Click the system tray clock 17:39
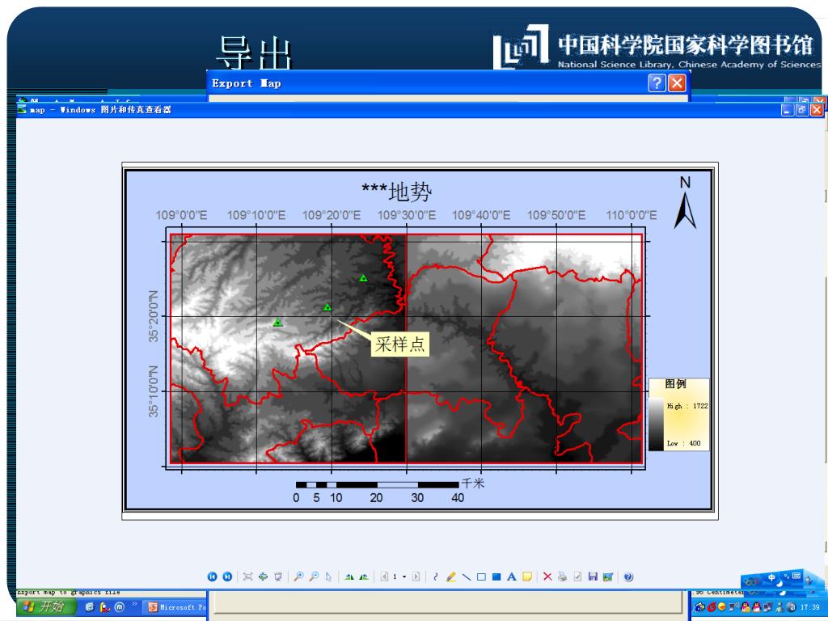828x621 pixels. (809, 607)
